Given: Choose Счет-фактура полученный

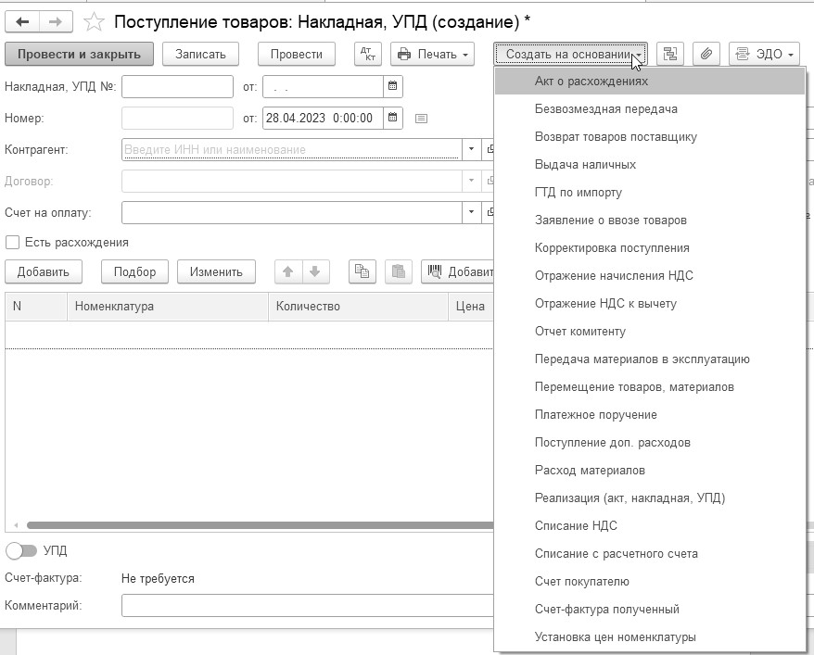Looking at the screenshot, I should 649,609.
